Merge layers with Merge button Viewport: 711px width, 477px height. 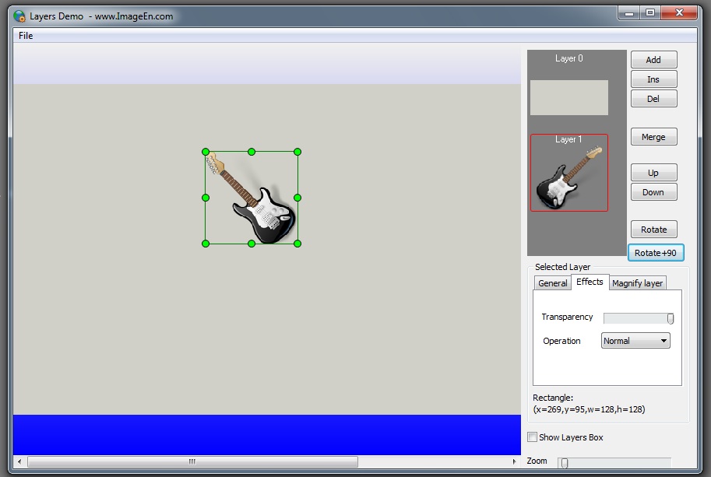click(653, 137)
